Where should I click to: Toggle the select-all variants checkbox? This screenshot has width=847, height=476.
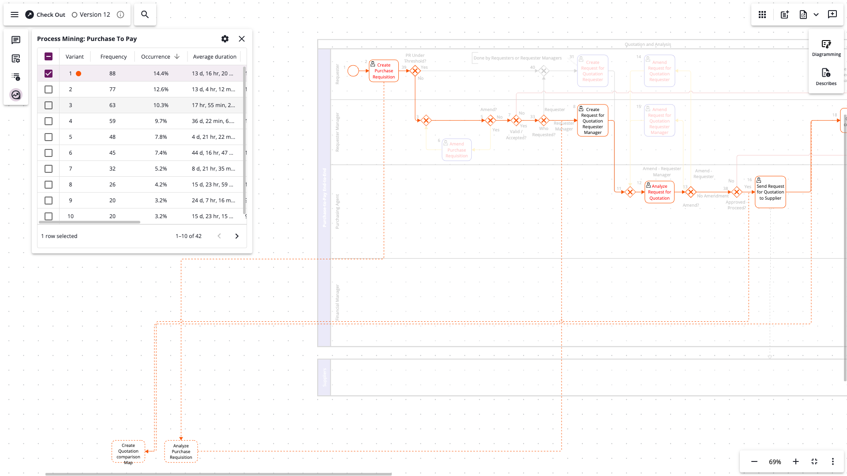tap(49, 56)
